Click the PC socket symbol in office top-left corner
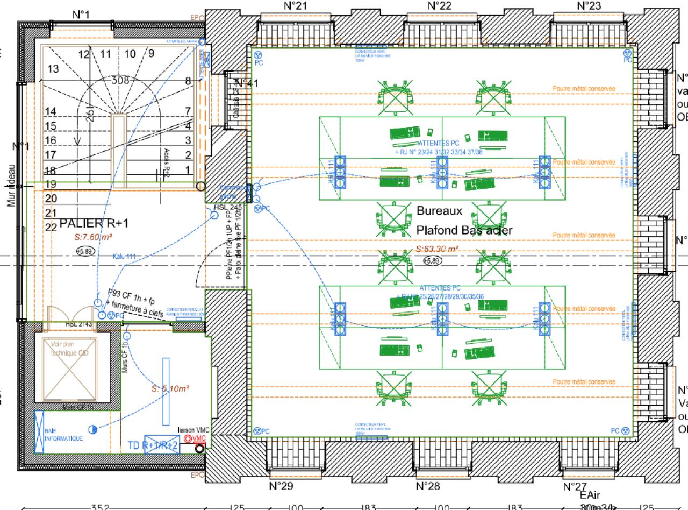This screenshot has height=510, width=688. click(257, 55)
